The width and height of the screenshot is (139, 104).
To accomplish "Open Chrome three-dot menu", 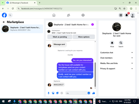I will point(136,9).
